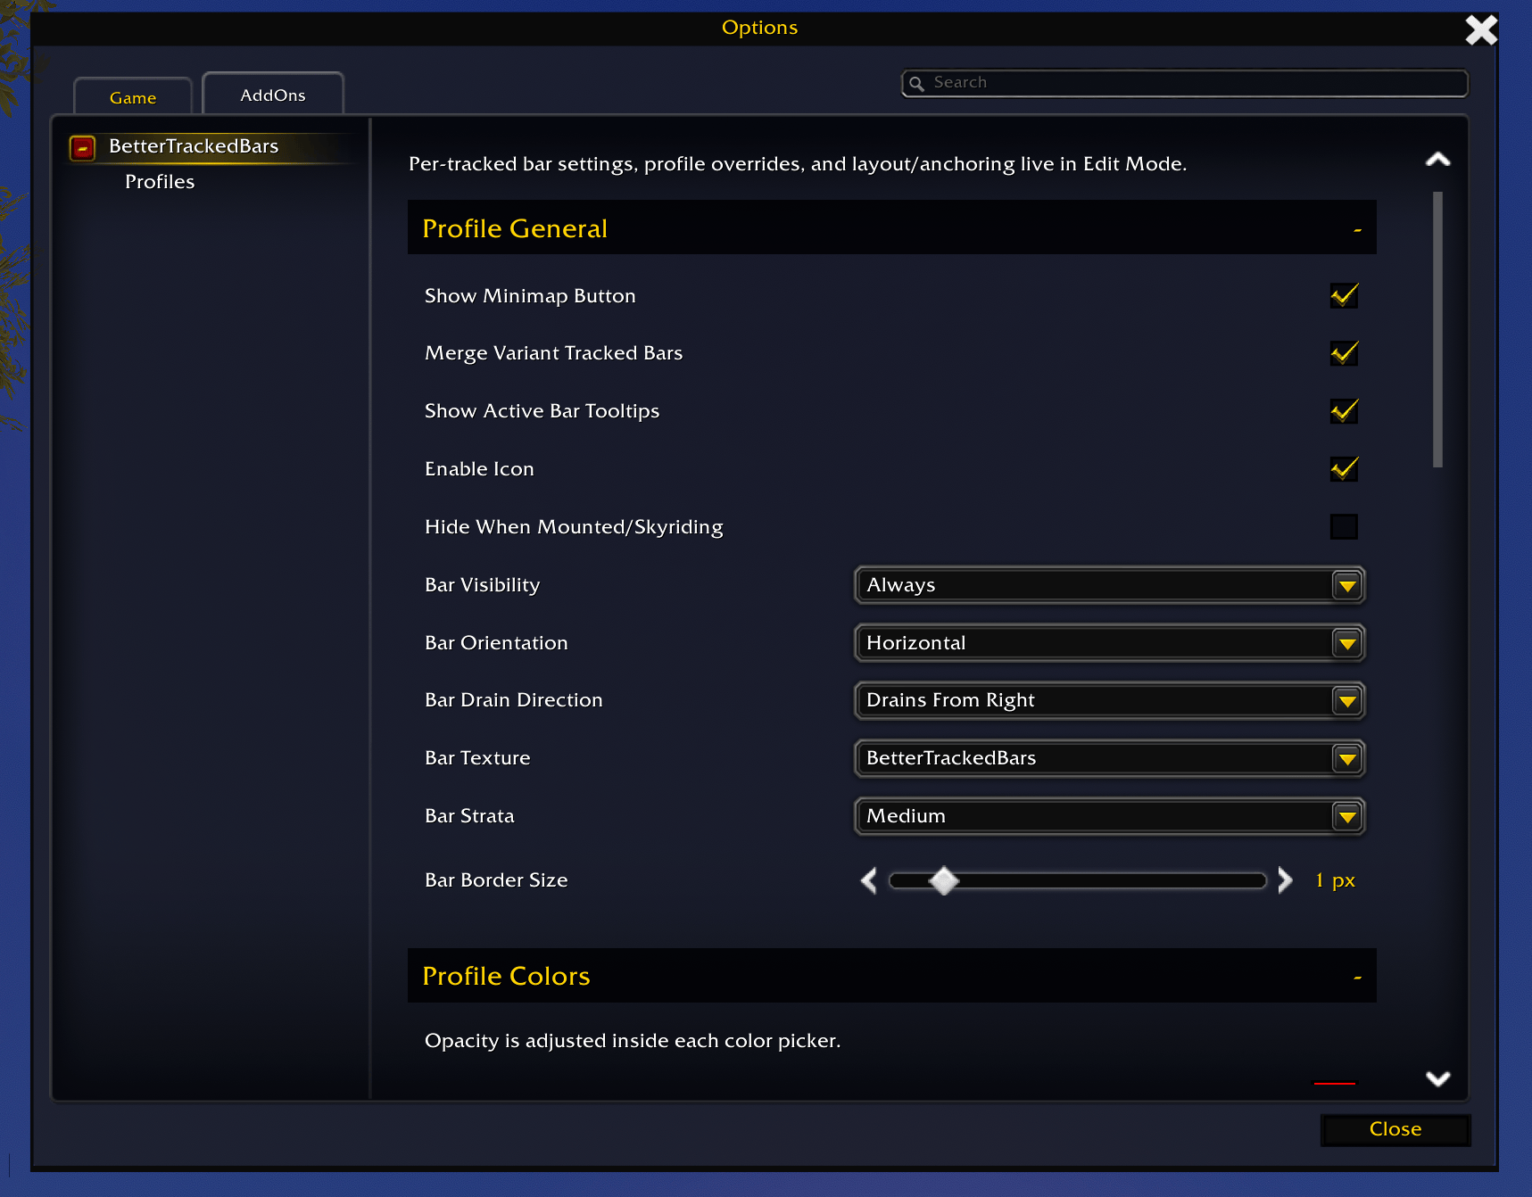The height and width of the screenshot is (1197, 1532).
Task: Open the Bar Strata dropdown
Action: tap(1109, 816)
